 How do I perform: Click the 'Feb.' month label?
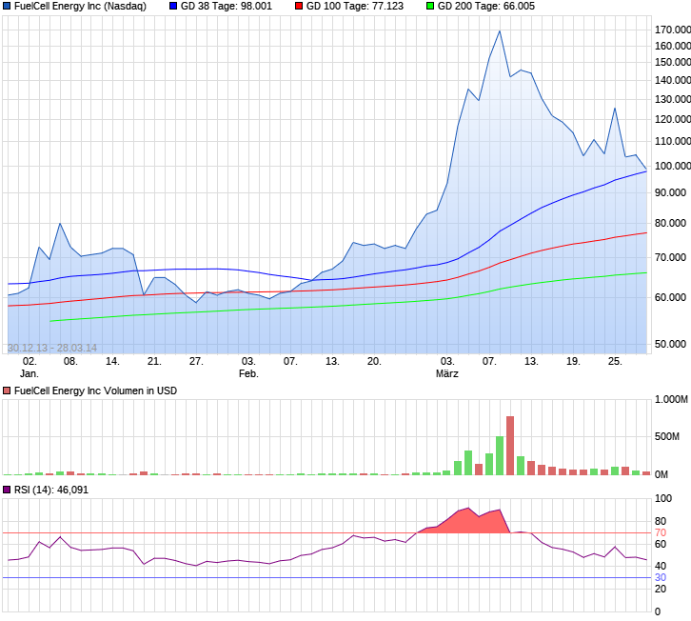click(x=248, y=373)
